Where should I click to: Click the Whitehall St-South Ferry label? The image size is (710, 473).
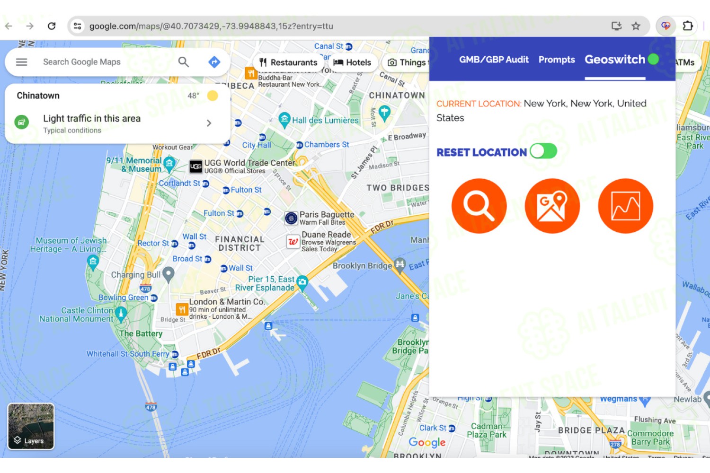tap(128, 354)
